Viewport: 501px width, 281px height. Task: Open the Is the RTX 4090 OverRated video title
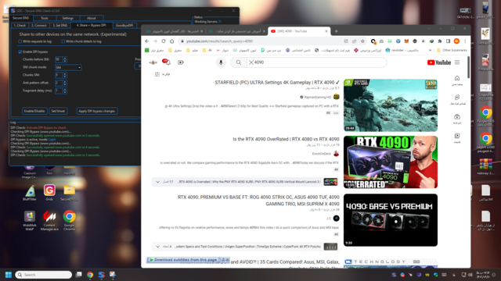tap(286, 139)
